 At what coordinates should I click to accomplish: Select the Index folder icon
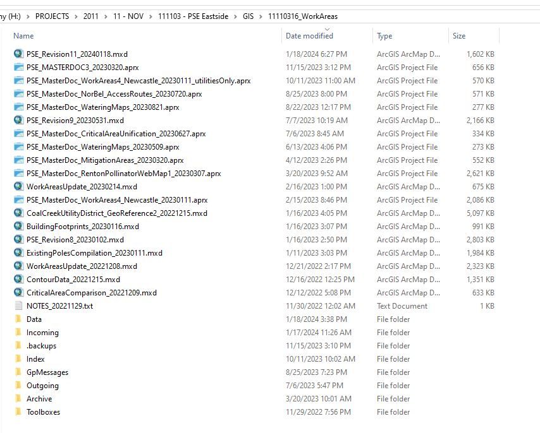18,359
